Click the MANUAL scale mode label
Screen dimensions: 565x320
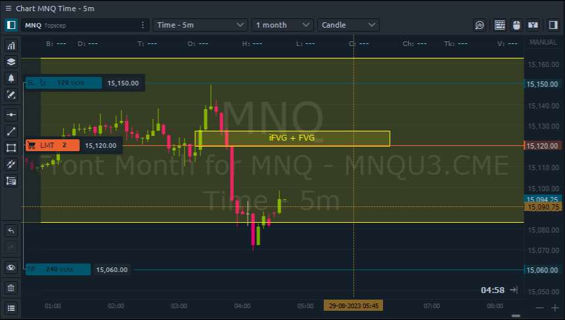click(x=543, y=43)
